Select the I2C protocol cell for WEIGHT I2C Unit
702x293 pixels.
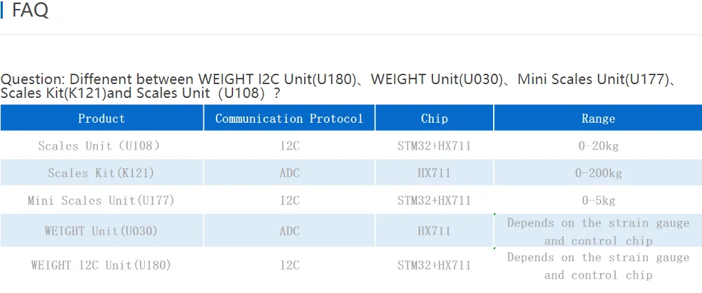[290, 265]
